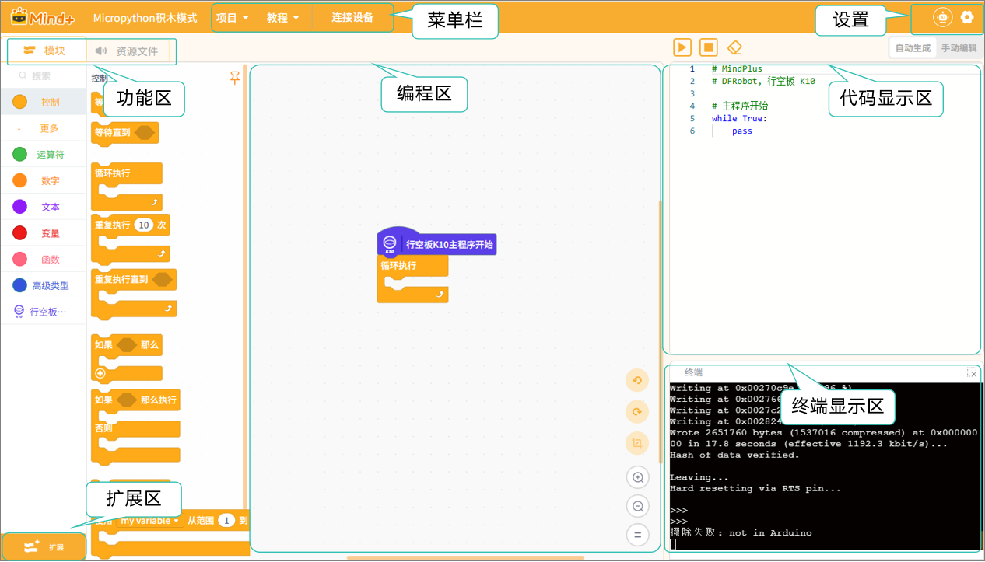This screenshot has height=562, width=985.
Task: Select the 模块 tab
Action: point(45,51)
